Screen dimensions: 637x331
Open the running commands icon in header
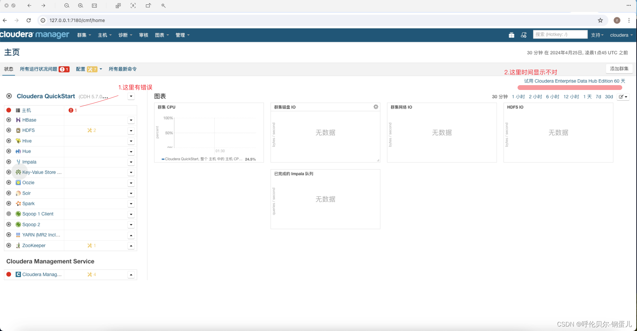pos(523,35)
